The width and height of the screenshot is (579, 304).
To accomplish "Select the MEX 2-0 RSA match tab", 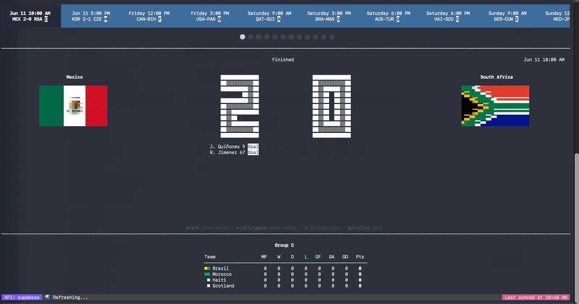I will [30, 16].
